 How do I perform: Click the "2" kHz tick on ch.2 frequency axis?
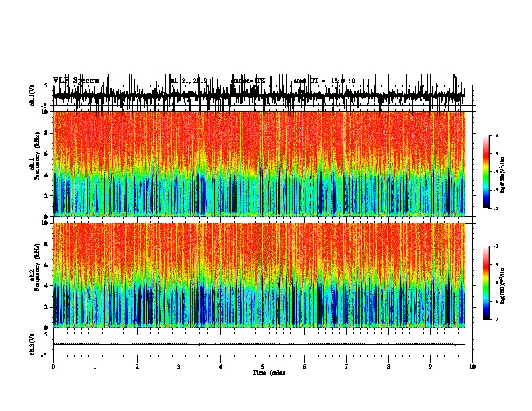(46, 307)
